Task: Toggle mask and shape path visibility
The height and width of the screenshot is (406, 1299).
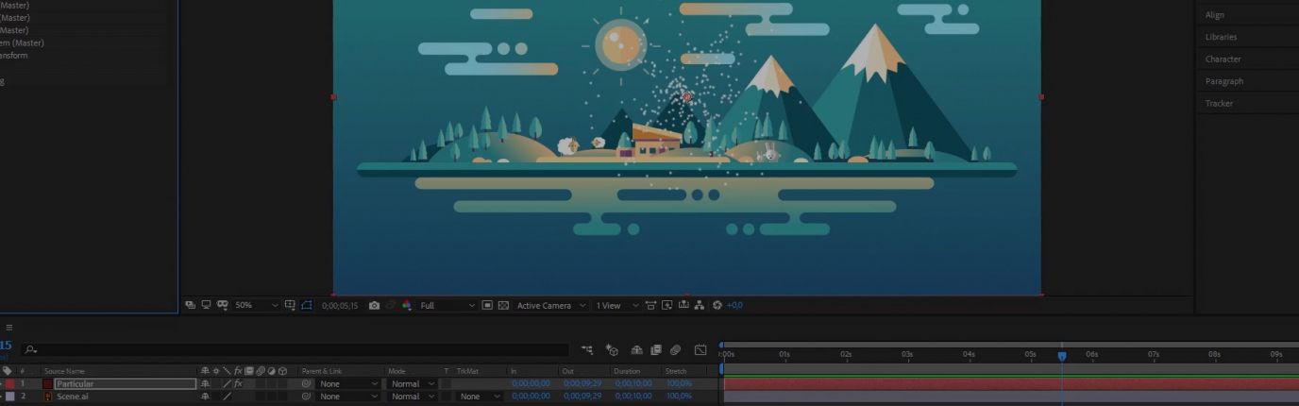Action: pyautogui.click(x=306, y=306)
